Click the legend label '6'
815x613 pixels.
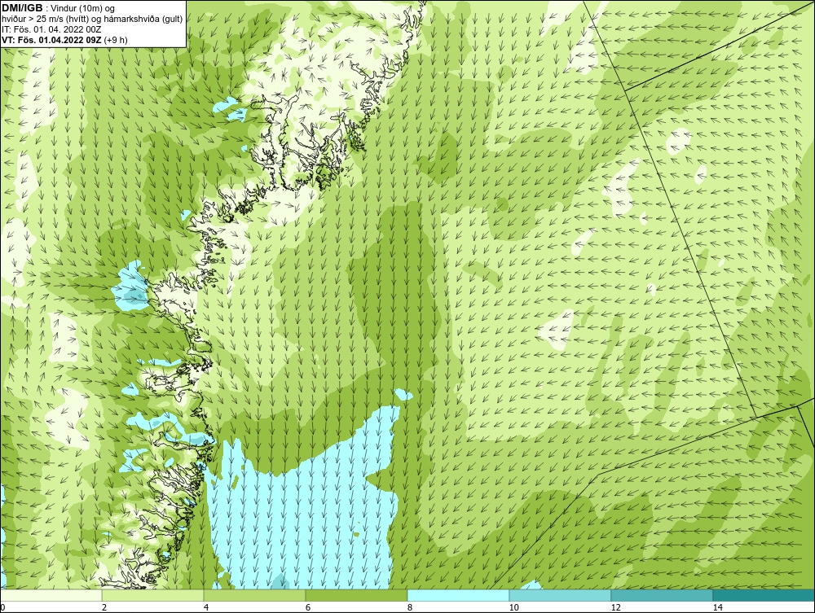tap(308, 608)
